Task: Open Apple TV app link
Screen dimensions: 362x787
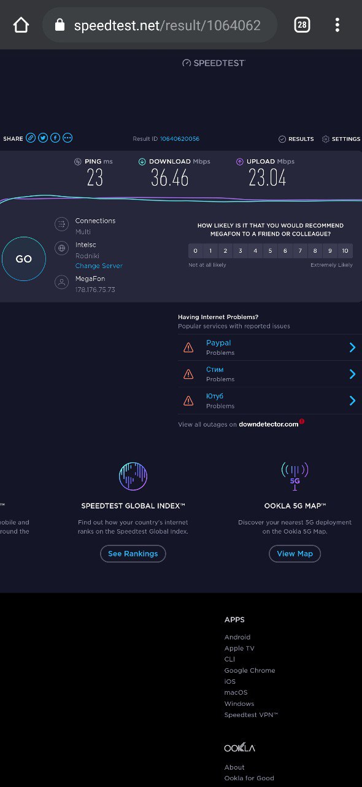Action: (239, 648)
